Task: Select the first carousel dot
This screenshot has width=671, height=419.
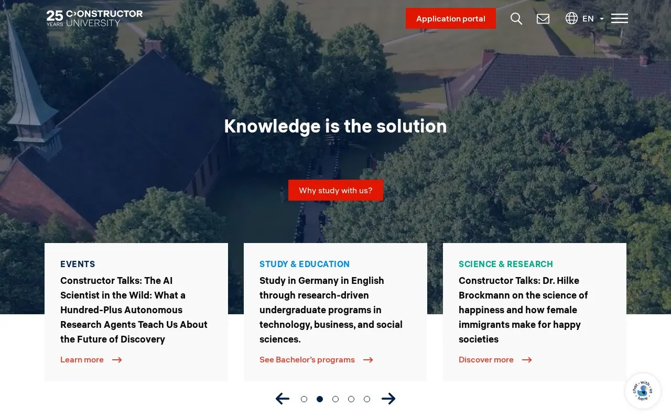Action: (304, 399)
